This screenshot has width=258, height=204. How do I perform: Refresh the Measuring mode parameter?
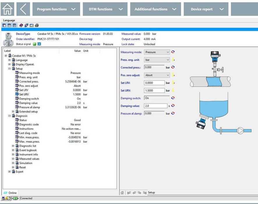(173, 52)
